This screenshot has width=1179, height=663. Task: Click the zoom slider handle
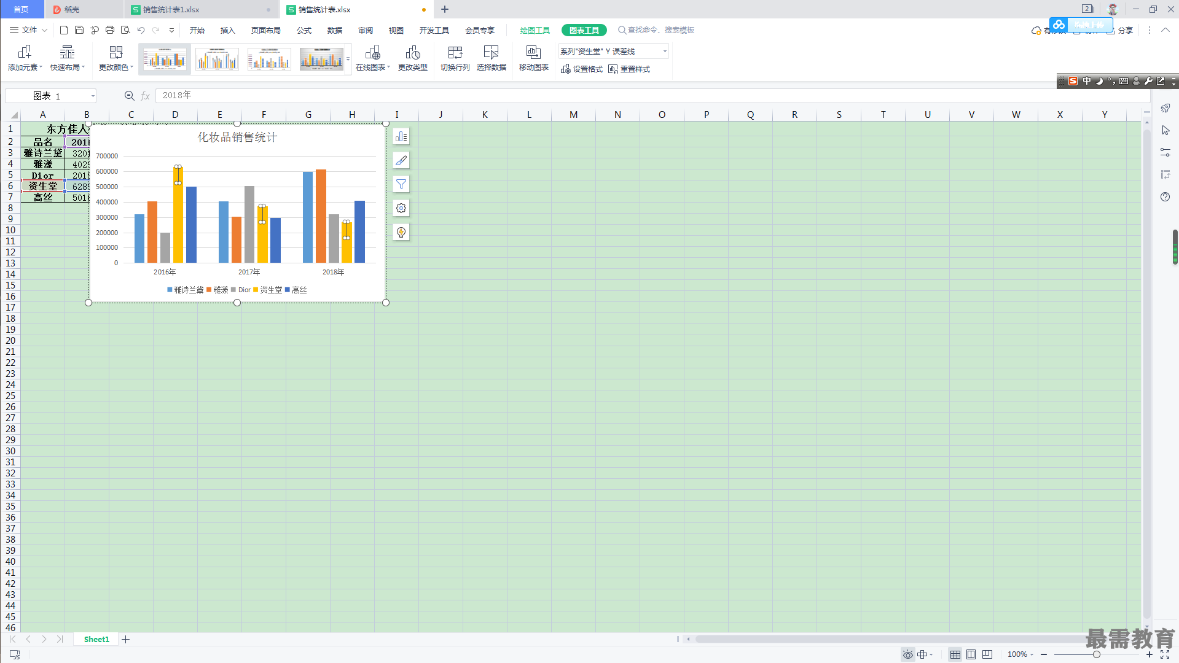(1096, 654)
